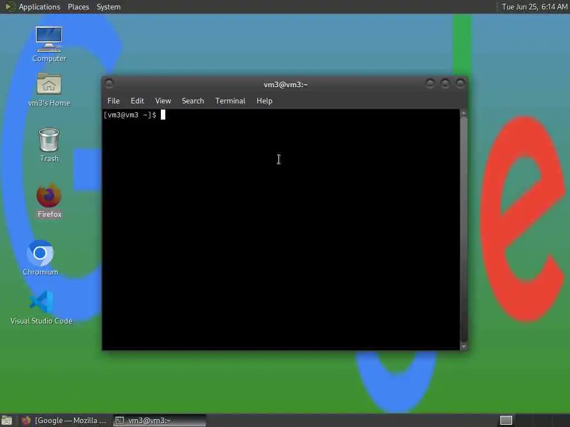This screenshot has width=570, height=427.
Task: Click the terminal scrollbar down arrow
Action: 464,347
